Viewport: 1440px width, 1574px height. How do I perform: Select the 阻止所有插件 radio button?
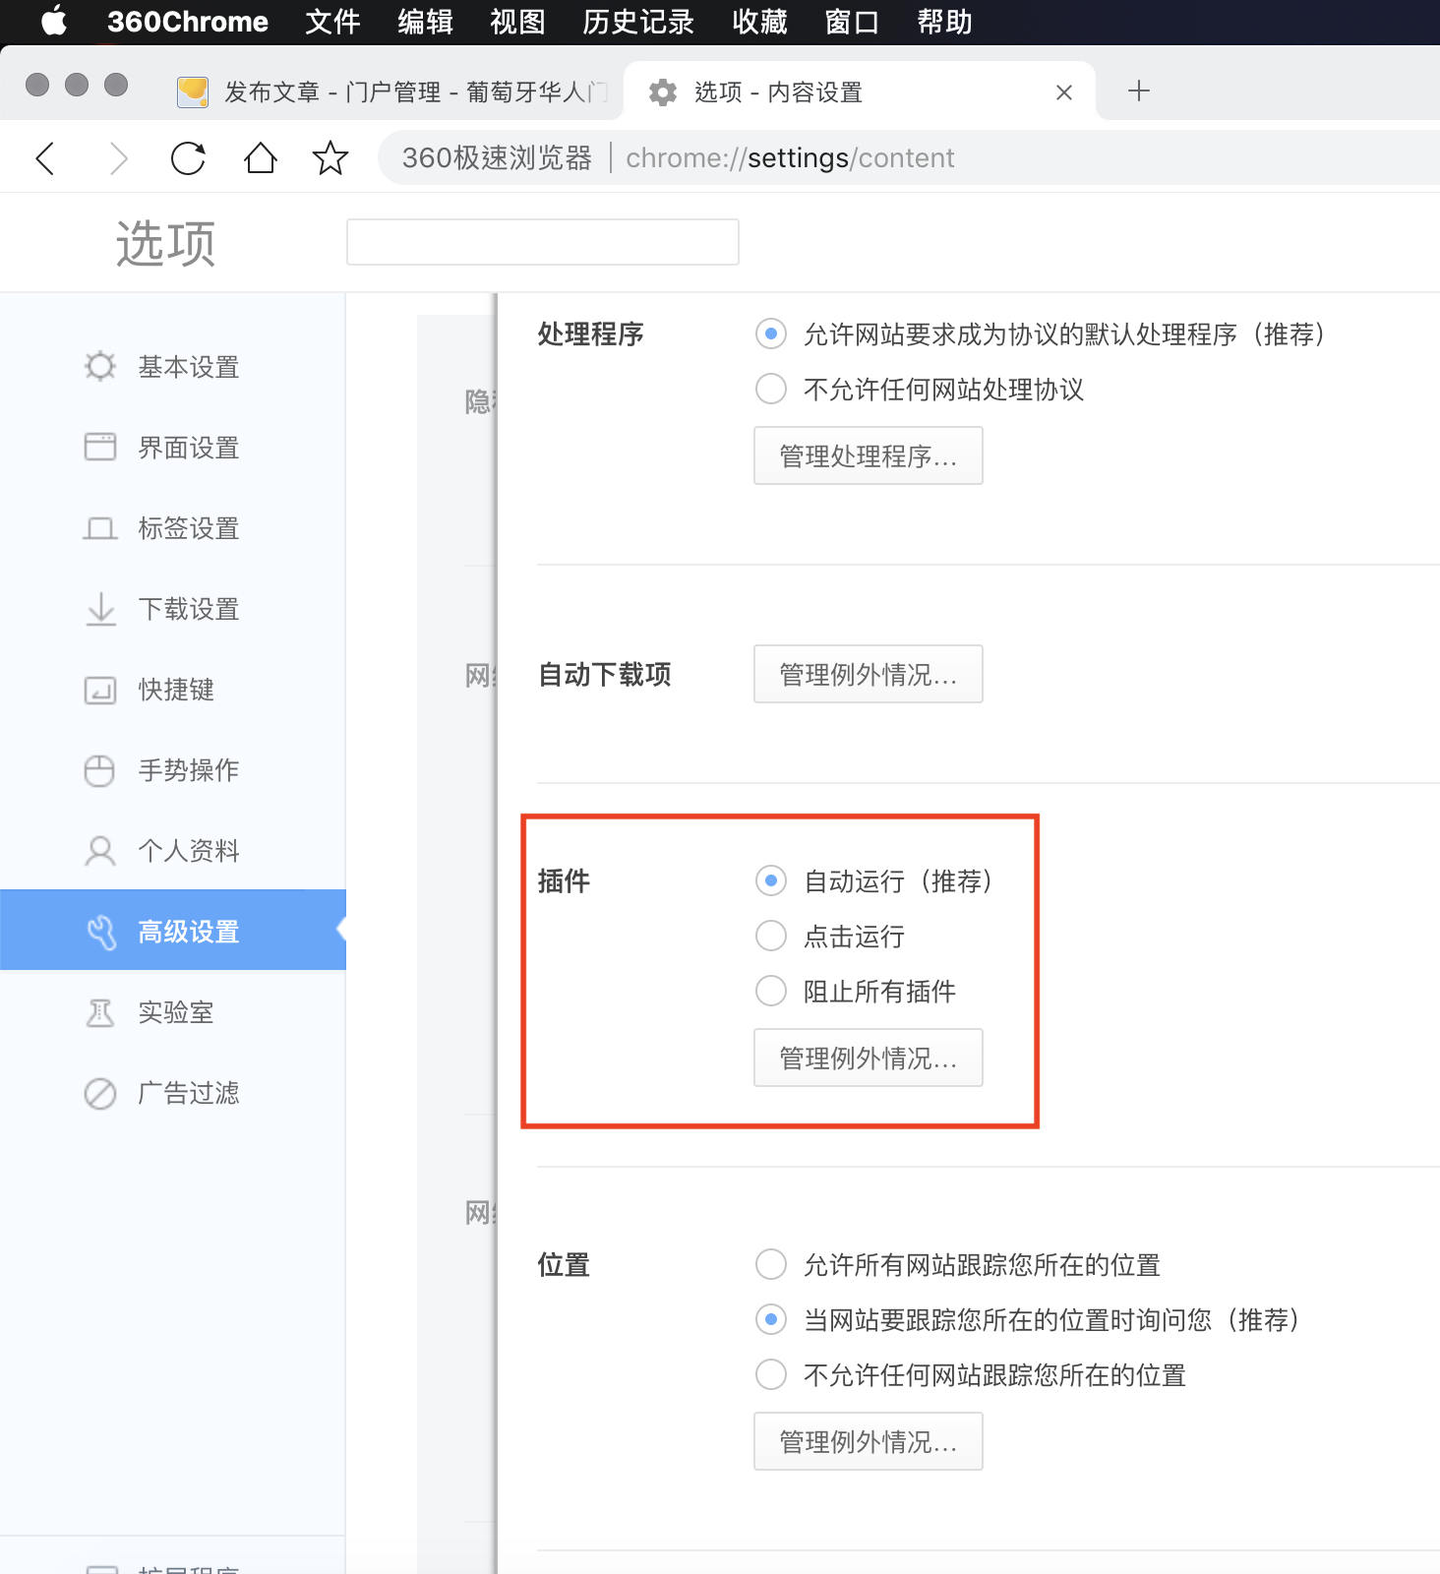[771, 991]
